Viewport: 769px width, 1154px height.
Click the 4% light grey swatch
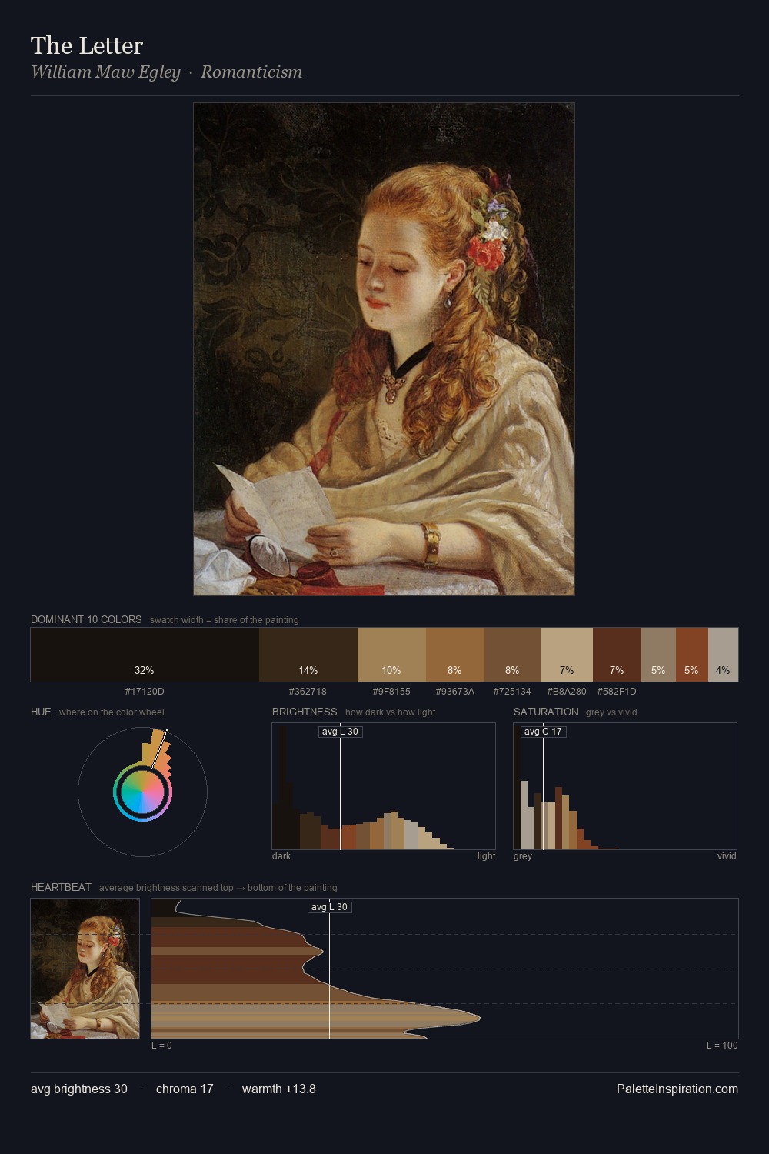[723, 655]
